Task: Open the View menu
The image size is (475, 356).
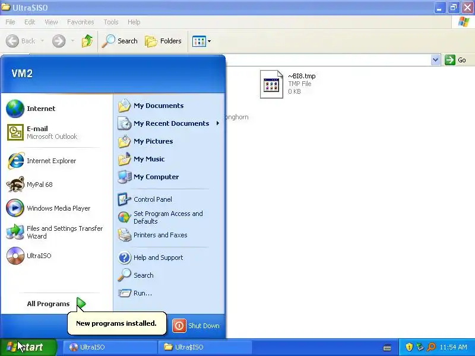Action: 51,22
